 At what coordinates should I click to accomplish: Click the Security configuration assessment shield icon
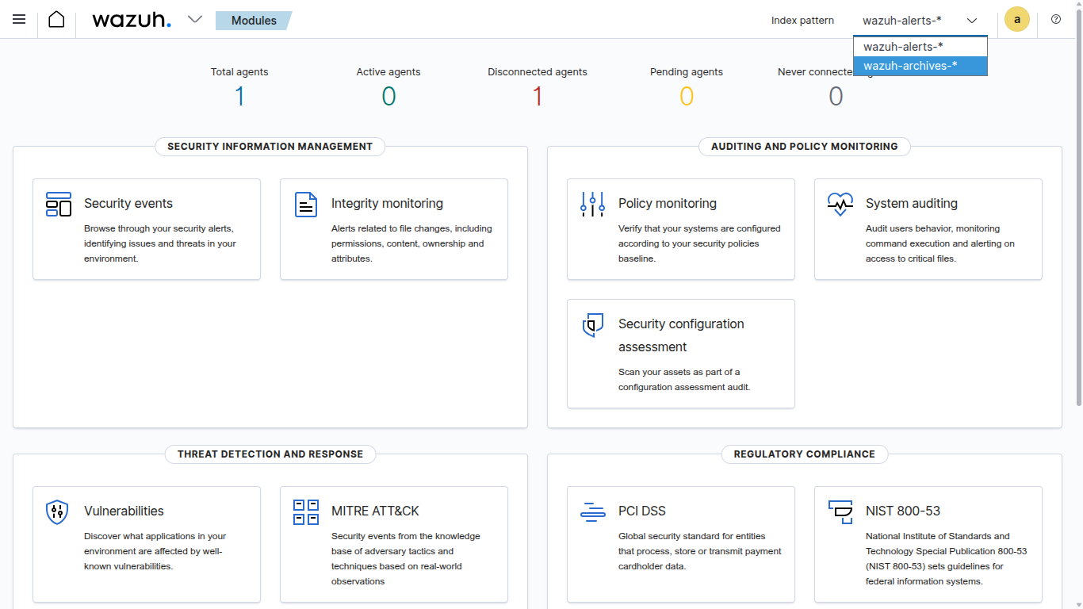click(592, 325)
